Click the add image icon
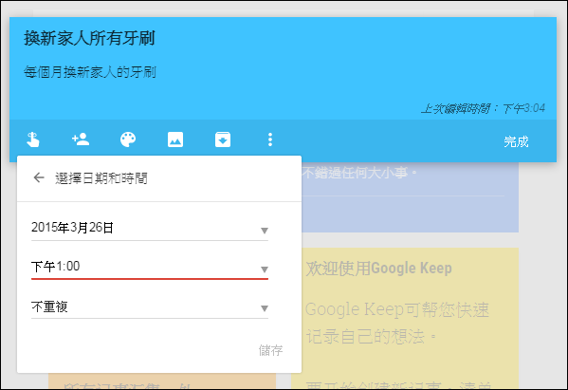The height and width of the screenshot is (390, 568). click(x=175, y=139)
